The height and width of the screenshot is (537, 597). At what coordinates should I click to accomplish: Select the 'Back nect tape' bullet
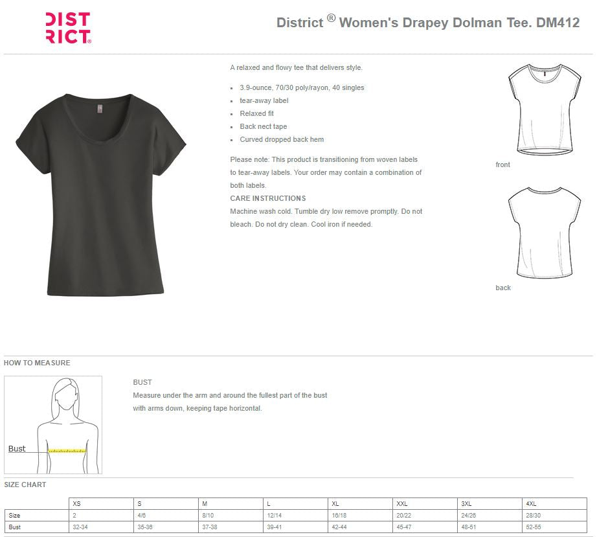click(x=263, y=126)
